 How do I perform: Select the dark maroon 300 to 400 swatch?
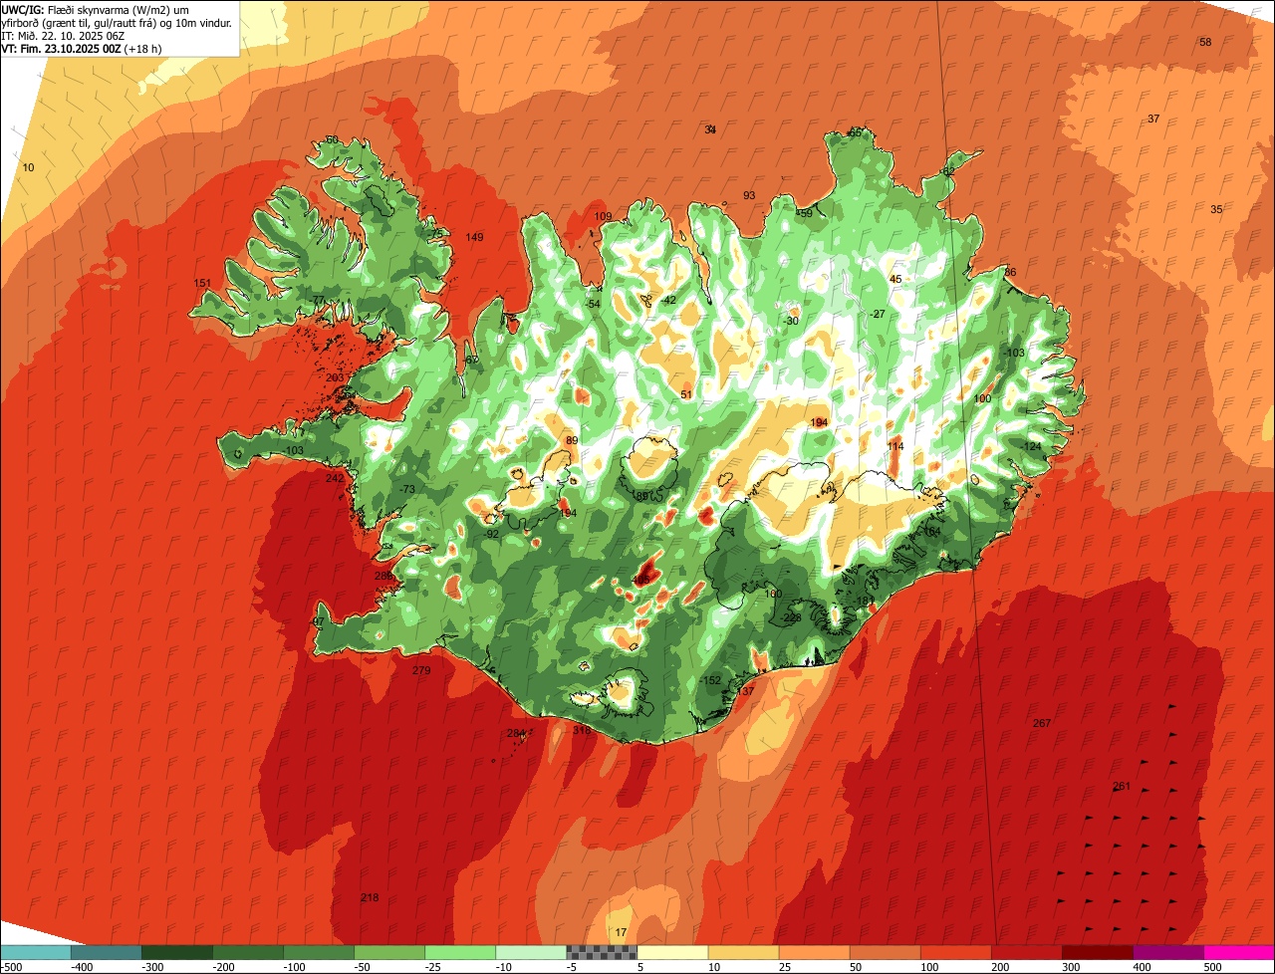[x=1097, y=952]
